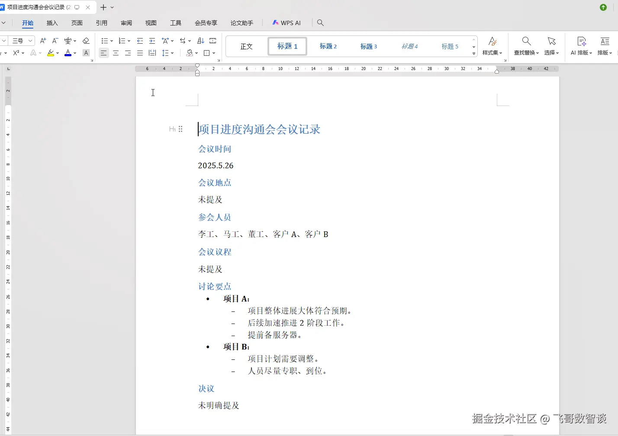The width and height of the screenshot is (618, 436).
Task: Switch to the 视图 ribbon tab
Action: coord(151,23)
